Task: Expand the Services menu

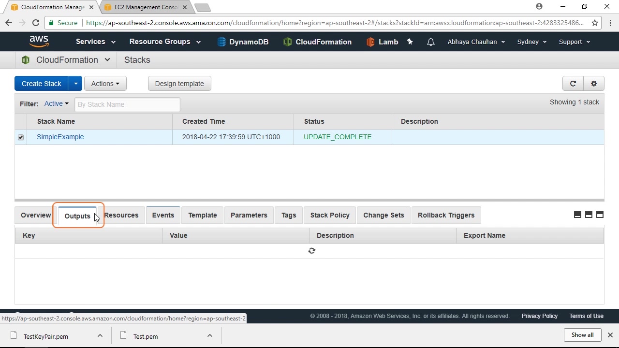Action: [x=96, y=42]
